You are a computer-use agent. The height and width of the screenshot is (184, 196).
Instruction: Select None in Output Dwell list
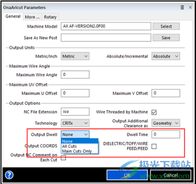[80, 141]
